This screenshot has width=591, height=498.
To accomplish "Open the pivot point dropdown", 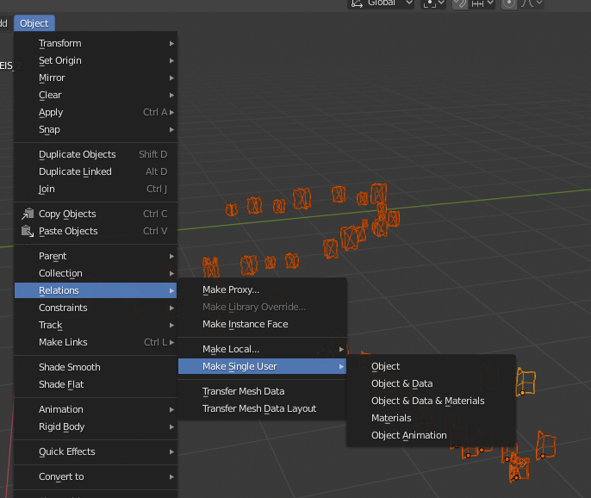I will pos(433,3).
